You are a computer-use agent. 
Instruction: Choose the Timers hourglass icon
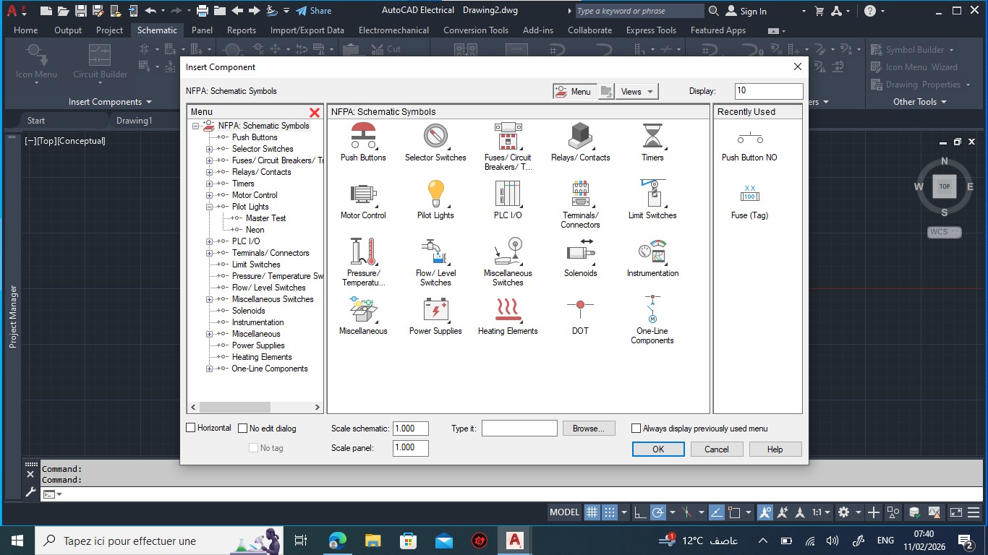(652, 137)
